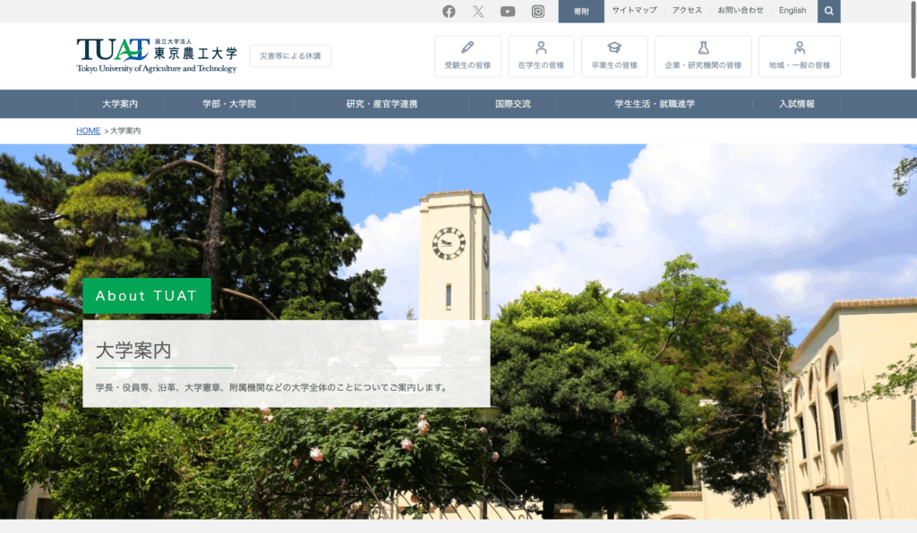Click the person icon for 在学生の皆様
Screen dimensions: 917x533
coord(541,48)
